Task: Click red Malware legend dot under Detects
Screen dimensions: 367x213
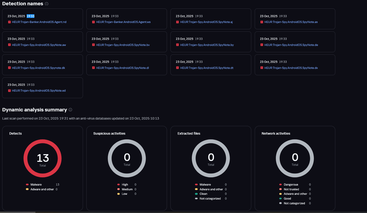Action: (x=27, y=185)
